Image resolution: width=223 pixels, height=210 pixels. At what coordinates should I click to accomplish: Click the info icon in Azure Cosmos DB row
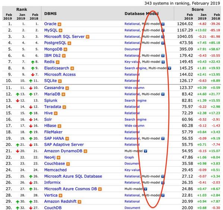coord(146,189)
